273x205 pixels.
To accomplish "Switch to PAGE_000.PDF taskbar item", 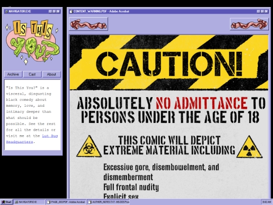I will pyautogui.click(x=66, y=202).
